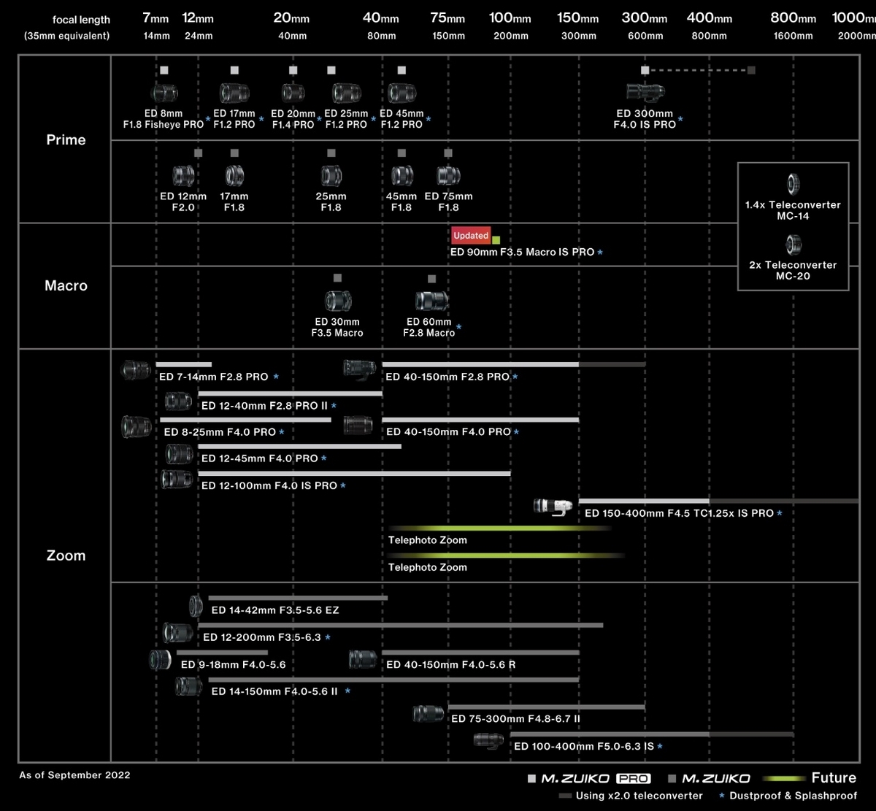Click the 14mm equivalent focal length value
The width and height of the screenshot is (876, 811).
(156, 36)
